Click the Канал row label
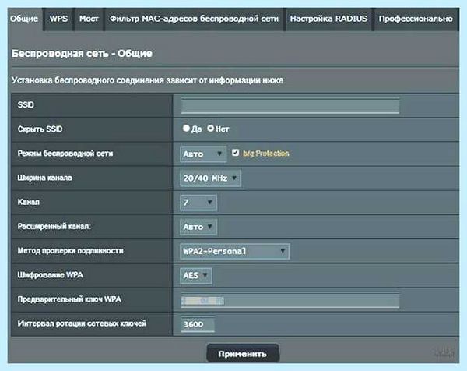 (x=29, y=202)
